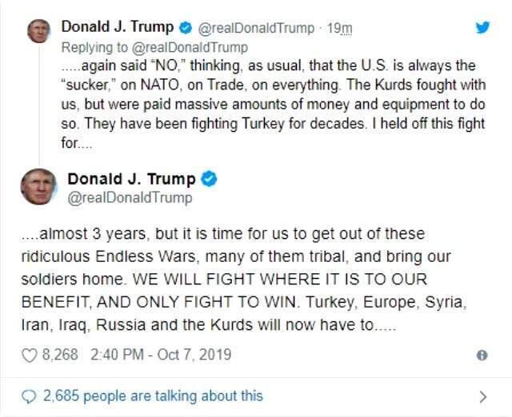Screen dimensions: 512x417
Task: Click verified badge in main tweet
Action: pyautogui.click(x=209, y=179)
